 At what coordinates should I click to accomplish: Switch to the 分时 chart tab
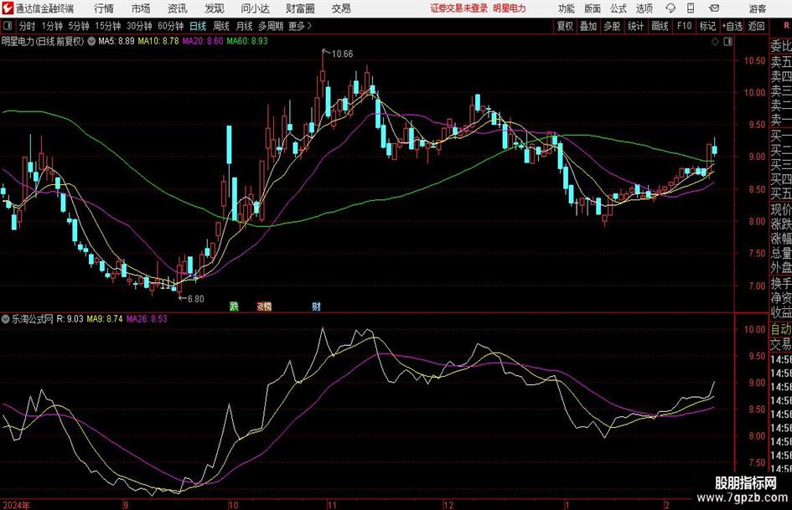coord(27,26)
